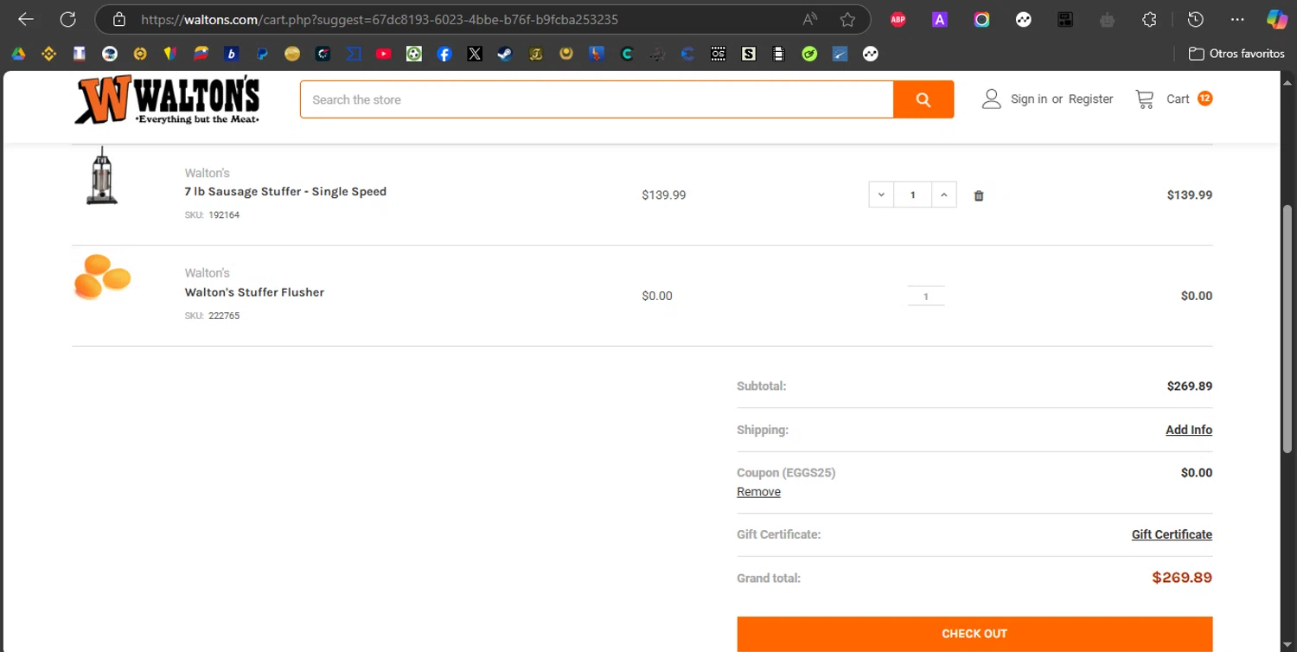Open Walton's Stuffer Flusher product link
This screenshot has height=652, width=1297.
coord(254,292)
